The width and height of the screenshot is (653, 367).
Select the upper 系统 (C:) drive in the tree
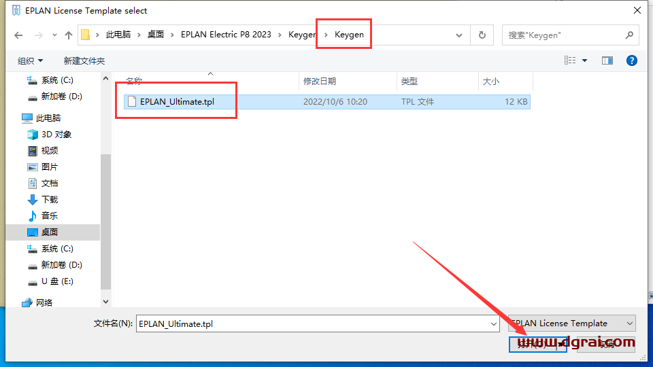point(50,80)
